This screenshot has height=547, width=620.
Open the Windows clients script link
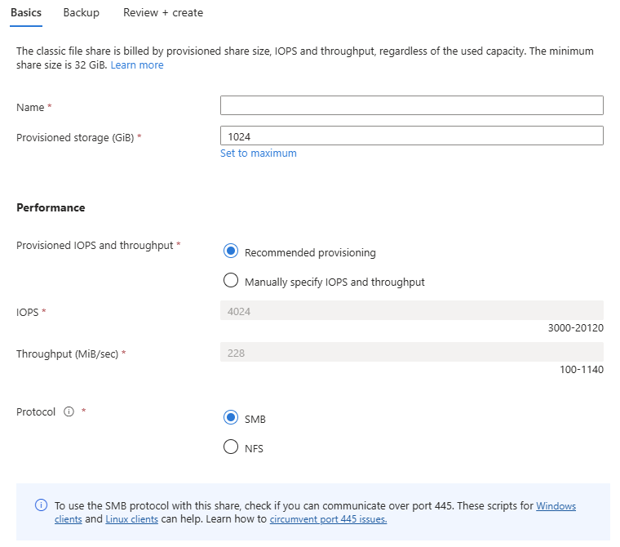pos(556,506)
